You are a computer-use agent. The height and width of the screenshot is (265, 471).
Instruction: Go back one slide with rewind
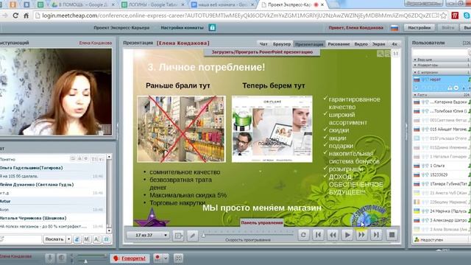[333, 235]
